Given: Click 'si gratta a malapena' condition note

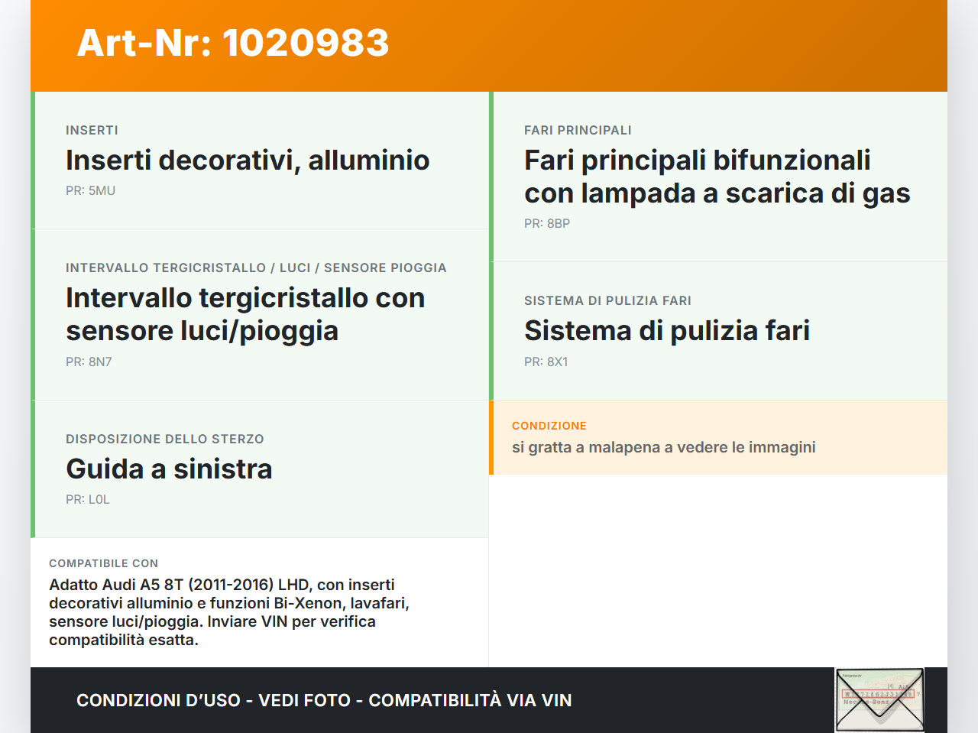Looking at the screenshot, I should (x=663, y=447).
